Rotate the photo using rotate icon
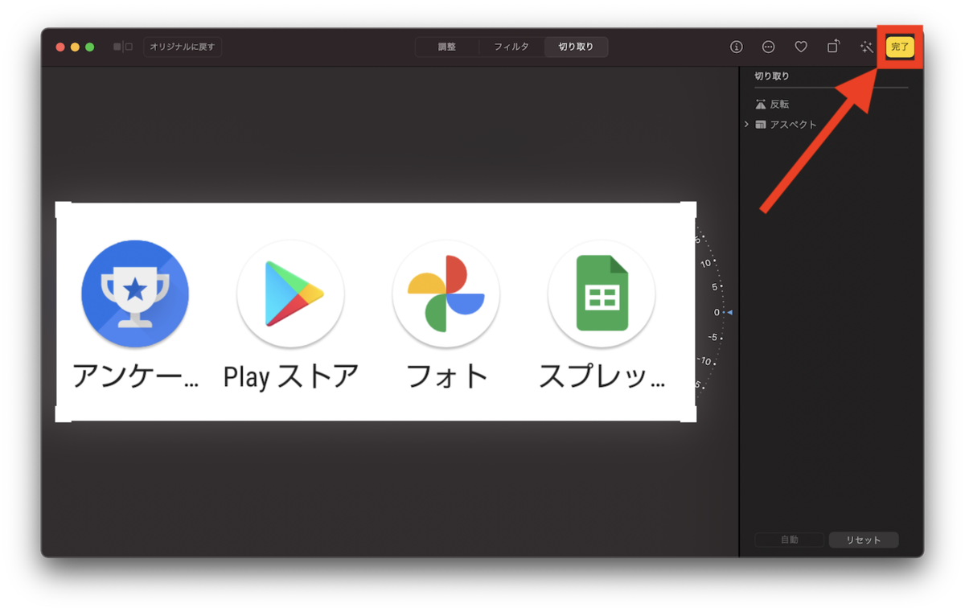This screenshot has height=612, width=965. (834, 47)
